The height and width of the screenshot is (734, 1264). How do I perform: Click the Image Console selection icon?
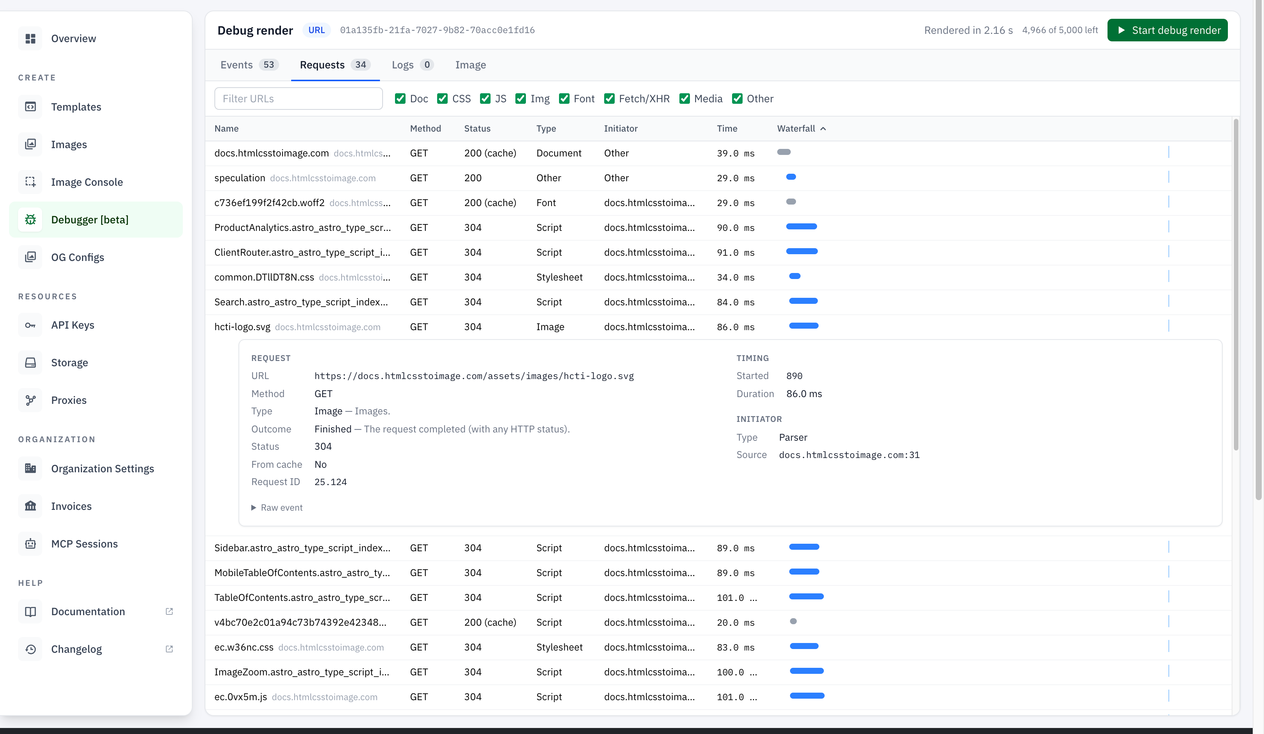tap(30, 182)
